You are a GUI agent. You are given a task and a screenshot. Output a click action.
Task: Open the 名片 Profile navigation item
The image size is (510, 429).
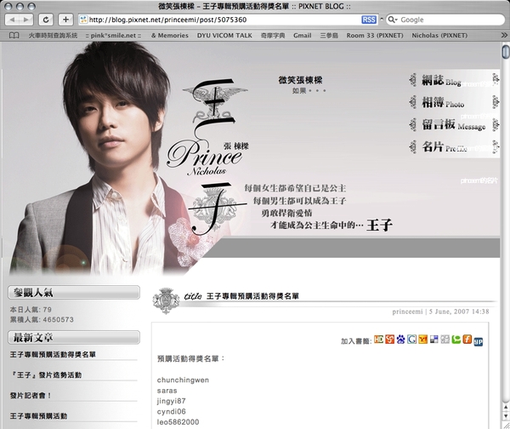pyautogui.click(x=445, y=147)
